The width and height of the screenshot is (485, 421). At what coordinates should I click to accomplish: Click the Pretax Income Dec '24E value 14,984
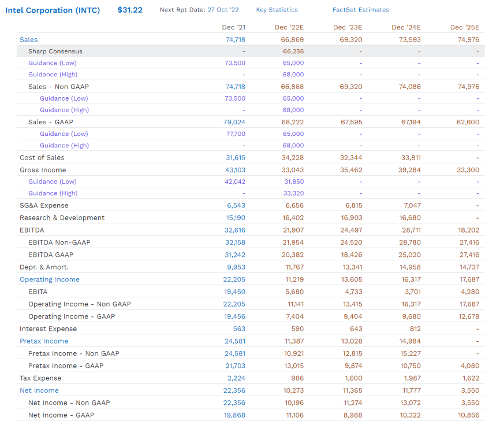coord(410,341)
